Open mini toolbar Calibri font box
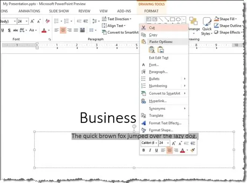The height and width of the screenshot is (183, 247). [149, 143]
